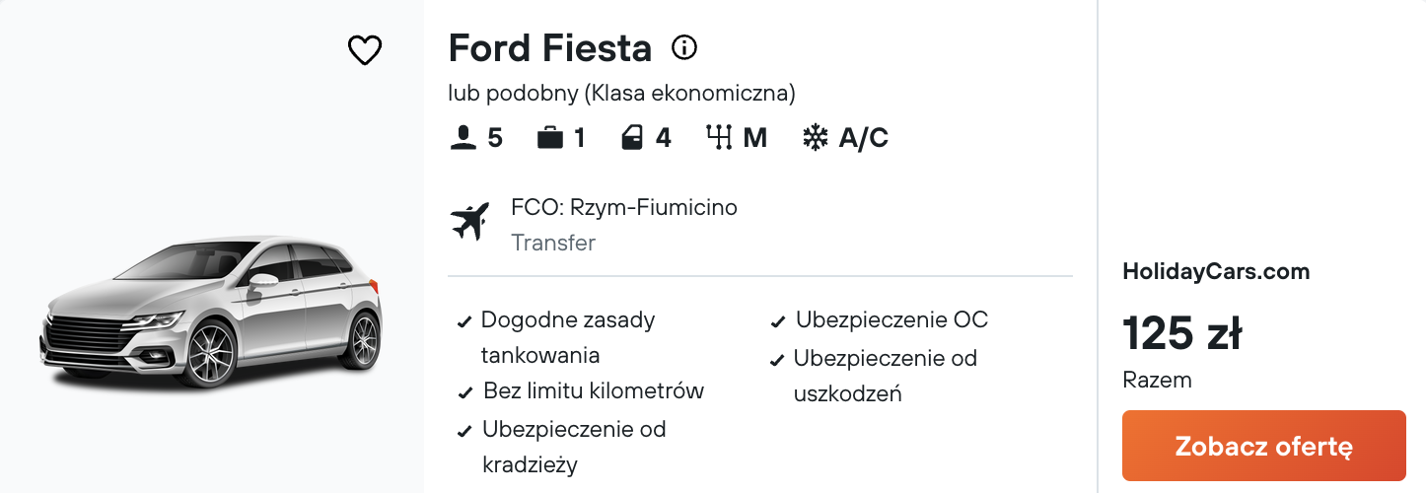Select the HolidayCars.com supplier name
Screen dimensions: 1426x493
(x=1216, y=272)
